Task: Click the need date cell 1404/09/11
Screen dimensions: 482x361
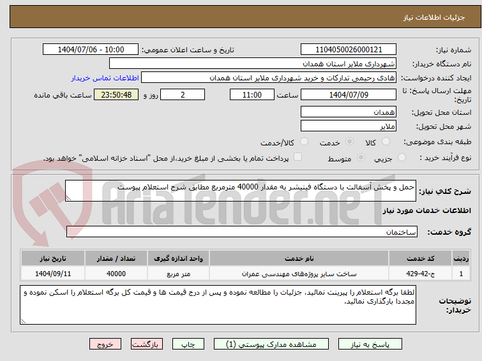Action: tap(53, 274)
